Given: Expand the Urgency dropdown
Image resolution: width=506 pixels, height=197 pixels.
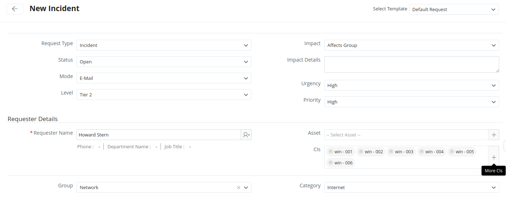Looking at the screenshot, I should 411,85.
